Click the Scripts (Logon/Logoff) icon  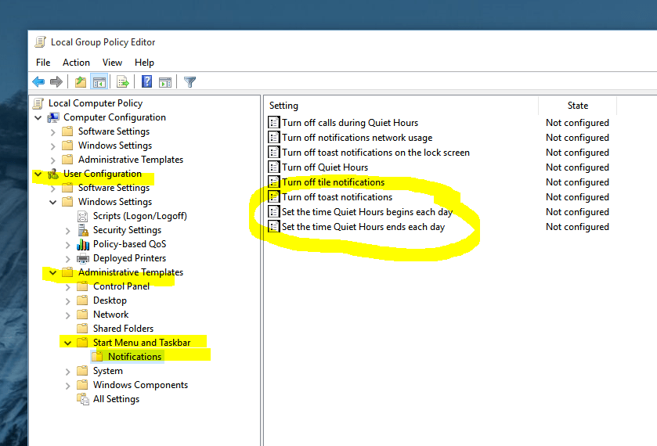click(82, 216)
